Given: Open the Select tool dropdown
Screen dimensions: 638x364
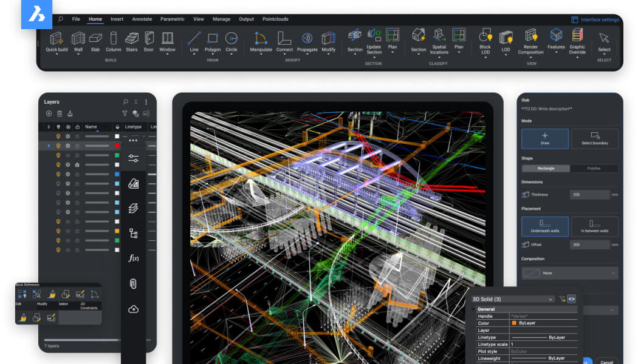Looking at the screenshot, I should (604, 55).
